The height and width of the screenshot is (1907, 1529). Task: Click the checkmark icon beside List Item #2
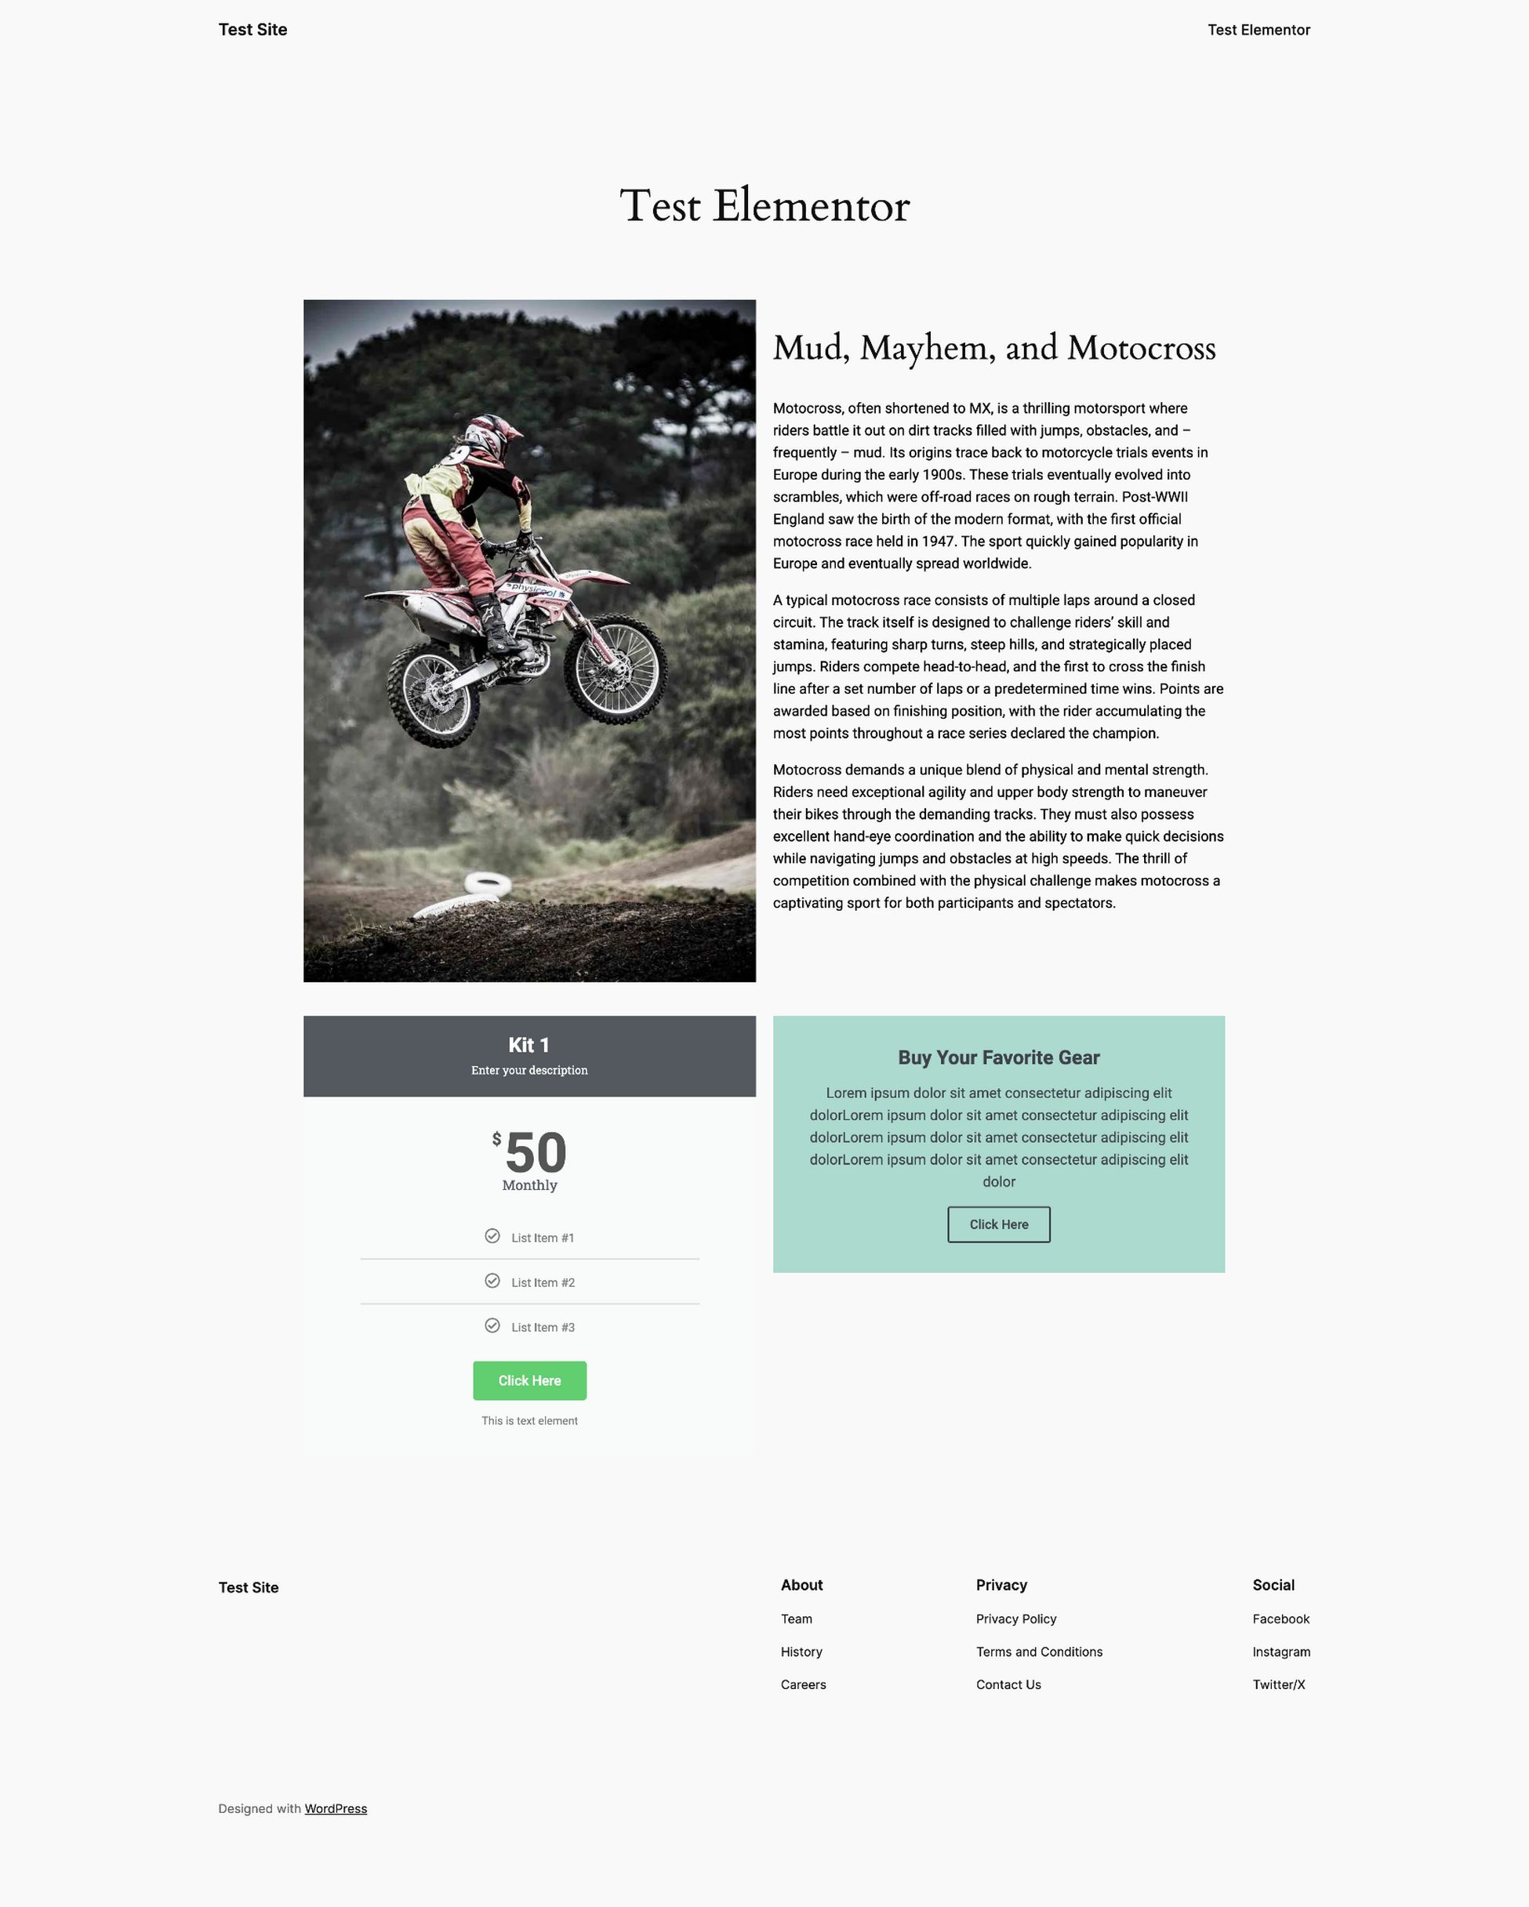493,1282
